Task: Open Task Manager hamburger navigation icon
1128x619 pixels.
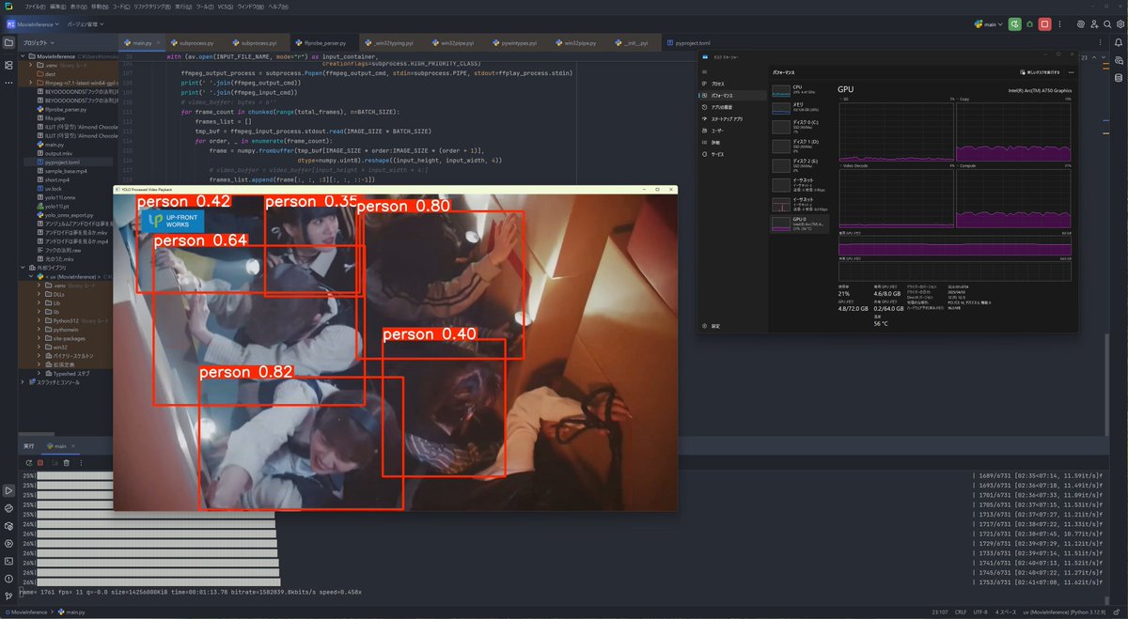Action: 704,71
